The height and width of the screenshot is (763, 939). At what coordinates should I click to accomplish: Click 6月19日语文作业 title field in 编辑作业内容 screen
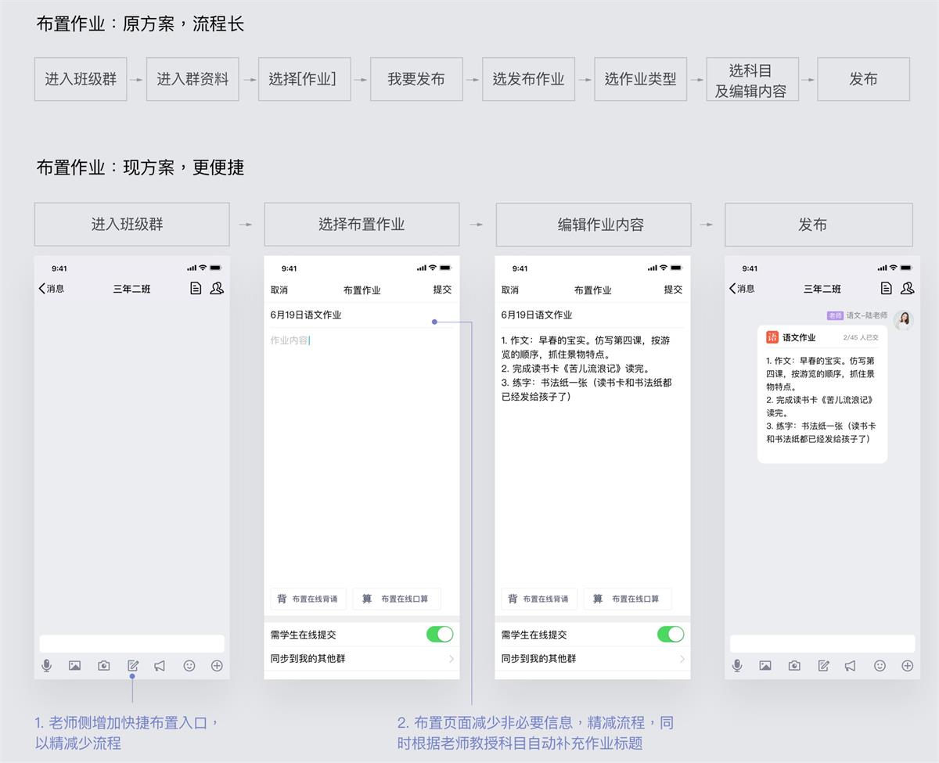pyautogui.click(x=592, y=315)
